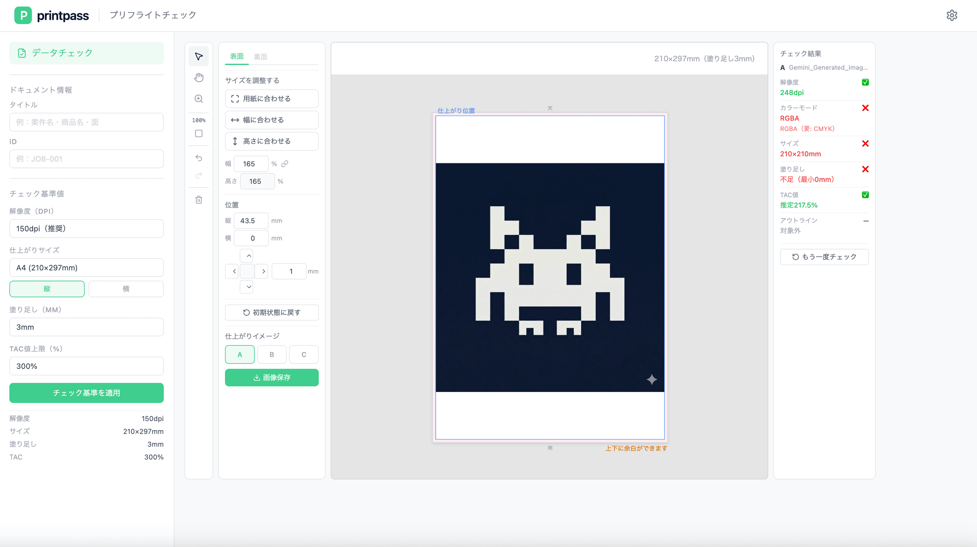Viewport: 977px width, 547px height.
Task: Click the green check beside 解像度
Action: [865, 82]
